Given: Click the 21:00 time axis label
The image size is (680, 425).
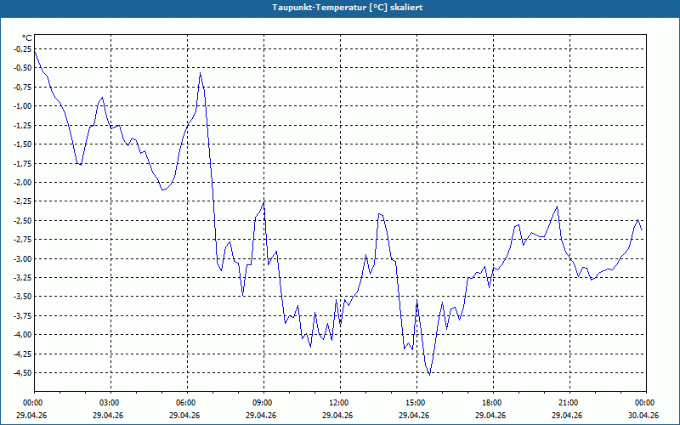Looking at the screenshot, I should pos(569,403).
